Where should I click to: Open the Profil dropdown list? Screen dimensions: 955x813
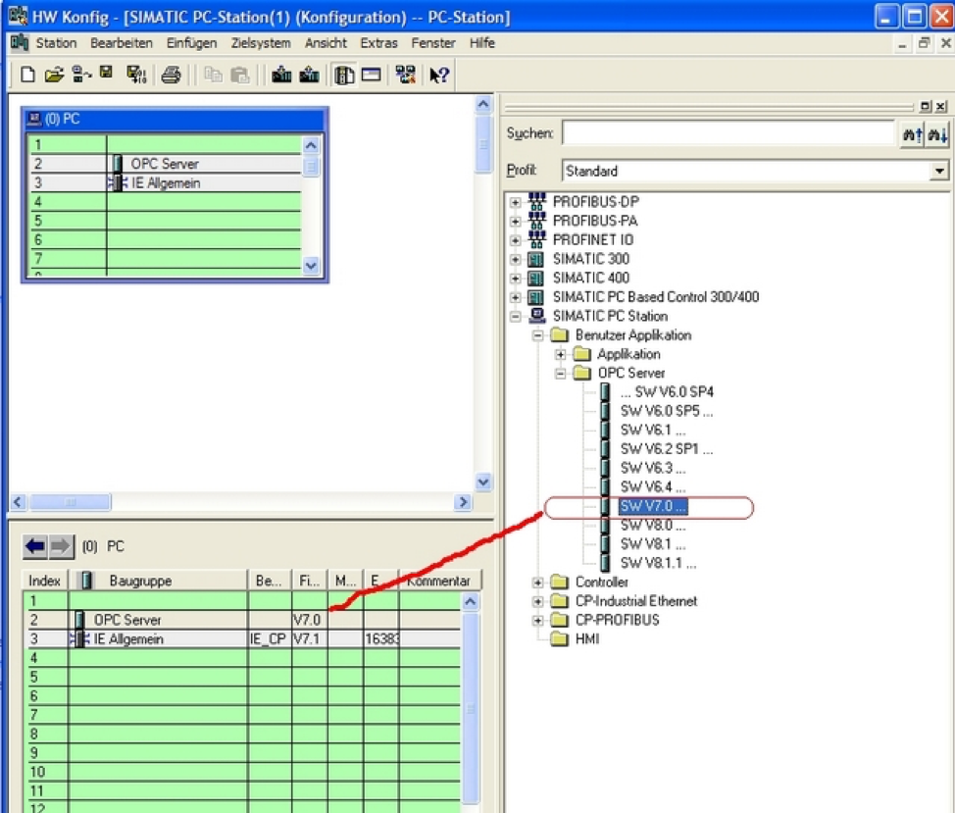(x=939, y=171)
